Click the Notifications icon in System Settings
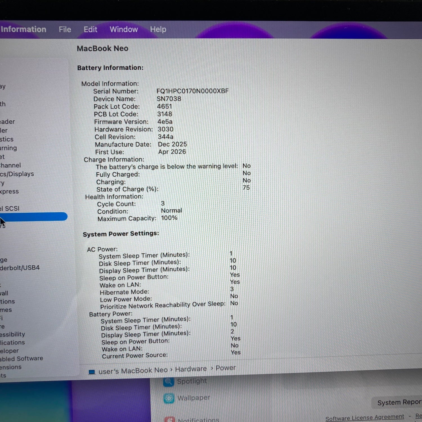The image size is (422, 422). [x=170, y=419]
